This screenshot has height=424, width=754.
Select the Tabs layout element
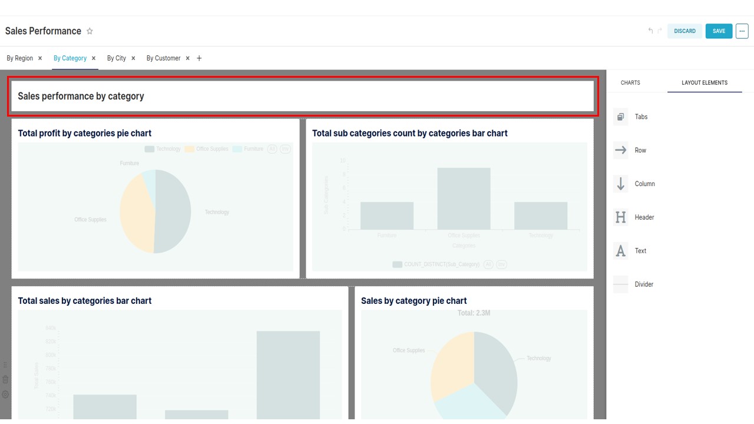641,117
